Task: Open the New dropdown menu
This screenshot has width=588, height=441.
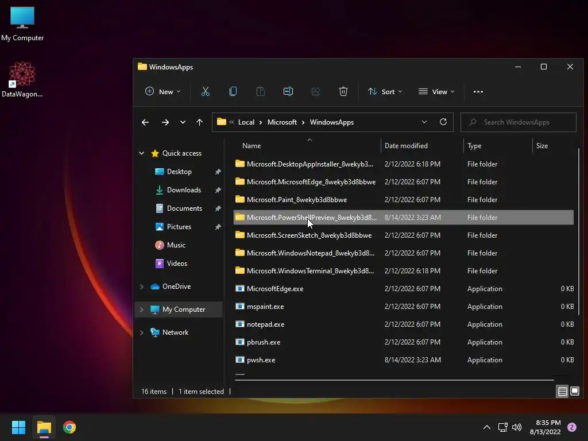Action: coord(163,91)
